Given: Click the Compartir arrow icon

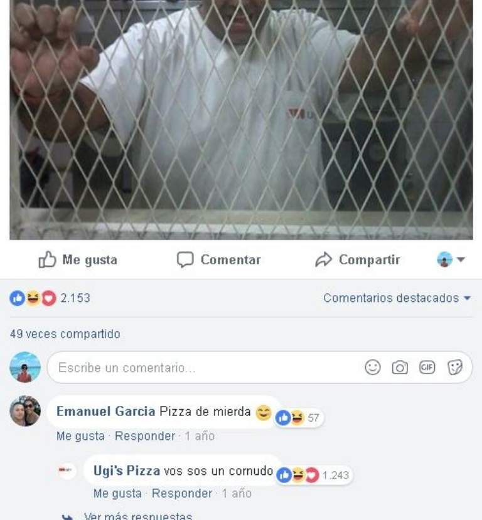Looking at the screenshot, I should click(x=324, y=259).
